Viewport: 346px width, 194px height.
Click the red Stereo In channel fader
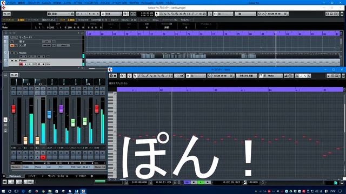click(x=14, y=109)
